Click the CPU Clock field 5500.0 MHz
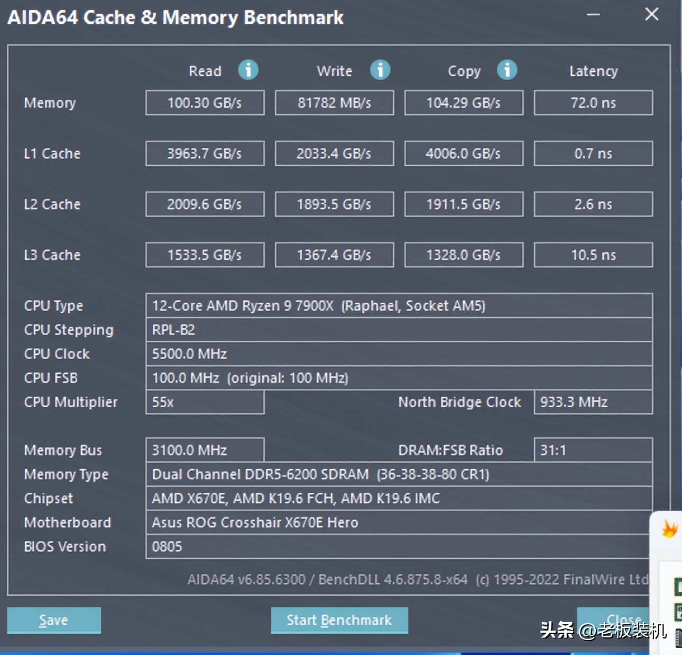Screen dimensions: 682x655 tap(399, 354)
